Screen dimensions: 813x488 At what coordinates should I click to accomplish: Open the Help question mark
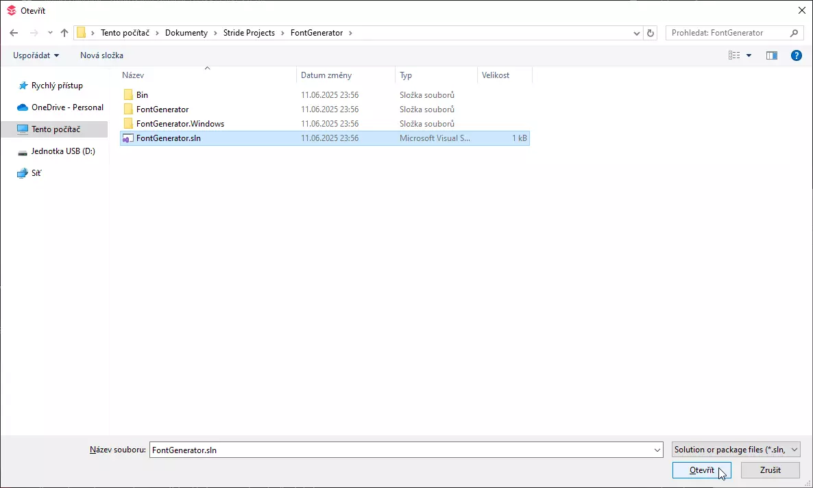tap(797, 55)
